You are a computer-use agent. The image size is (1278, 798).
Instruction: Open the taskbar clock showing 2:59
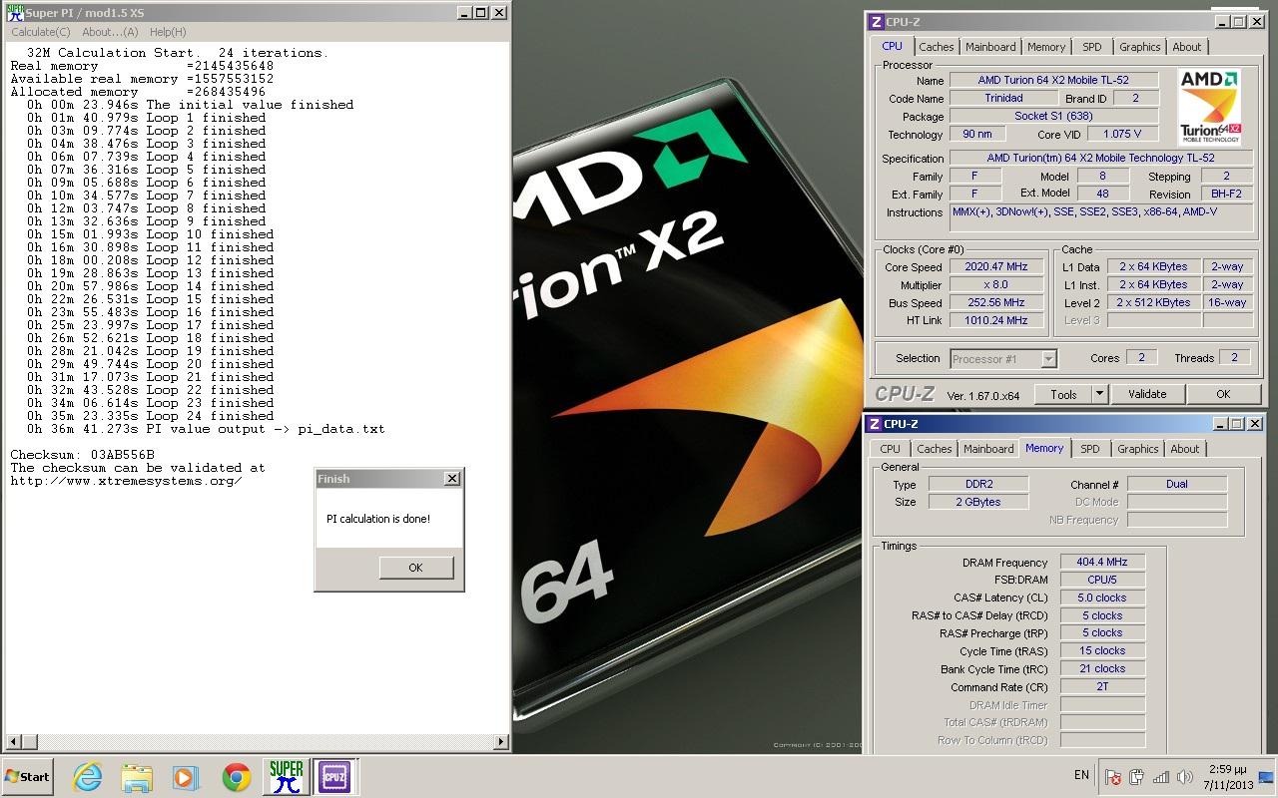pyautogui.click(x=1226, y=776)
